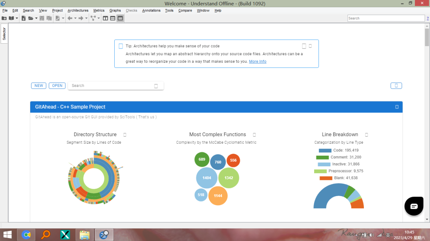Image resolution: width=430 pixels, height=241 pixels.
Task: Open the Compare menu
Action: [x=185, y=10]
